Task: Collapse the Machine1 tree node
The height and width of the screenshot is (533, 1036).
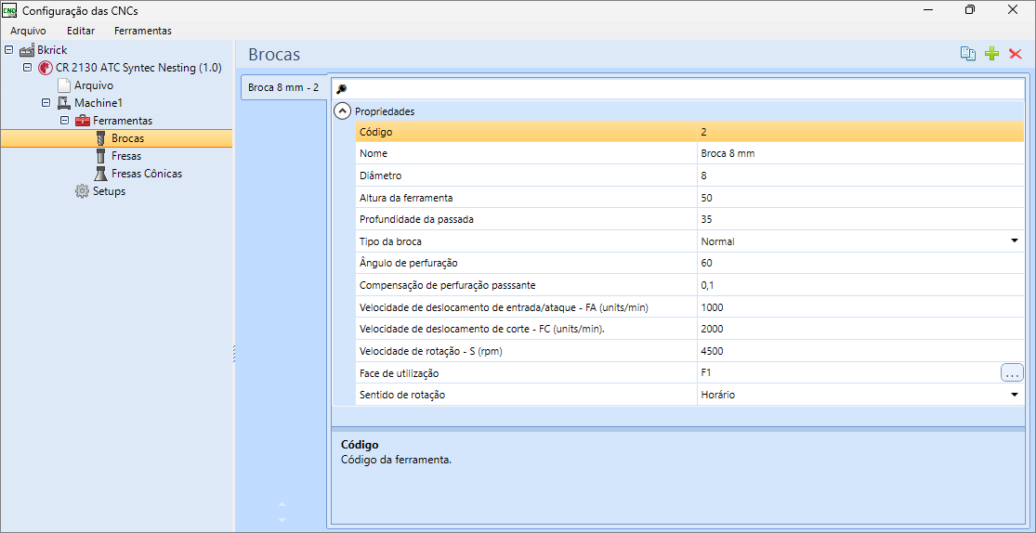Action: [46, 103]
